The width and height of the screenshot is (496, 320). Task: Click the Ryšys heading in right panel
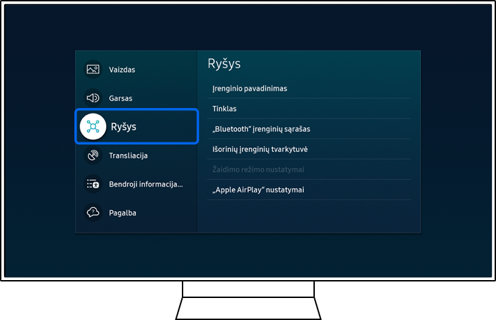[224, 64]
